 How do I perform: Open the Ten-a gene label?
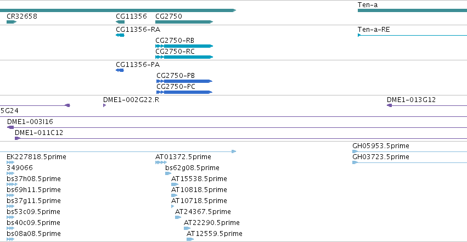click(368, 5)
